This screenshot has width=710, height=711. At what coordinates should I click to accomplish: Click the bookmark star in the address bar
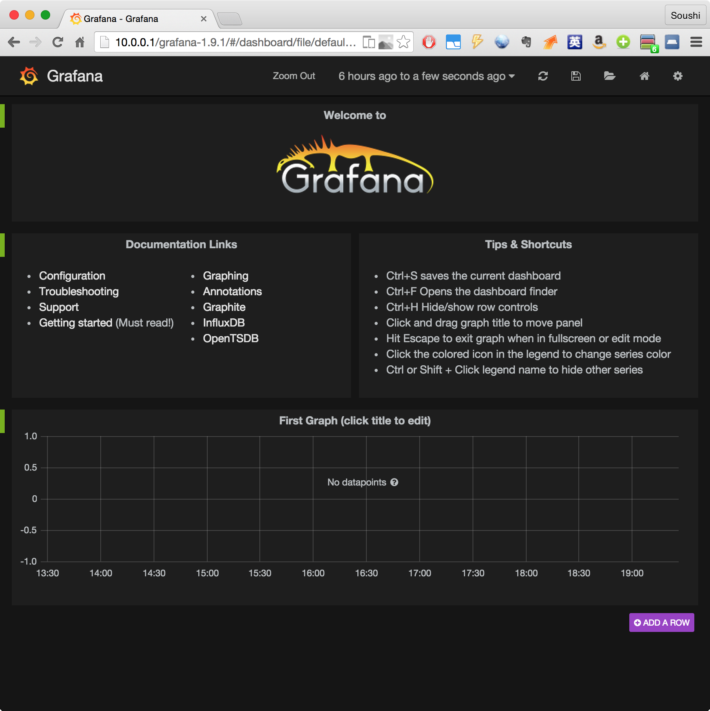tap(403, 42)
